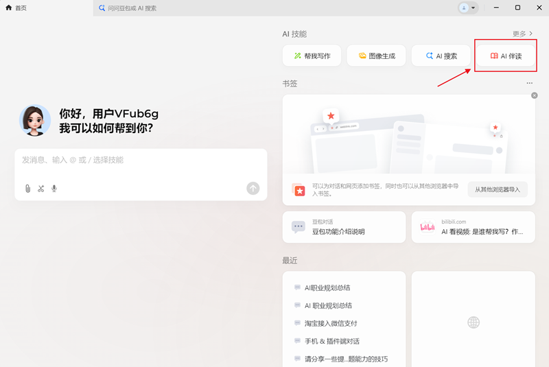Minimize the Doubao window
The height and width of the screenshot is (367, 549).
[496, 8]
